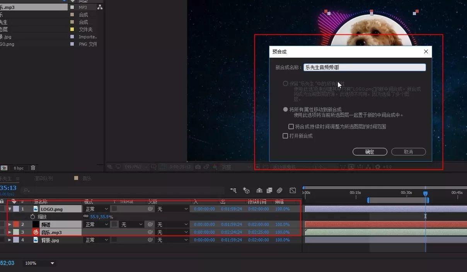The height and width of the screenshot is (272, 467).
Task: Click the red label swatch of 频谱 layer
Action: click(x=16, y=224)
